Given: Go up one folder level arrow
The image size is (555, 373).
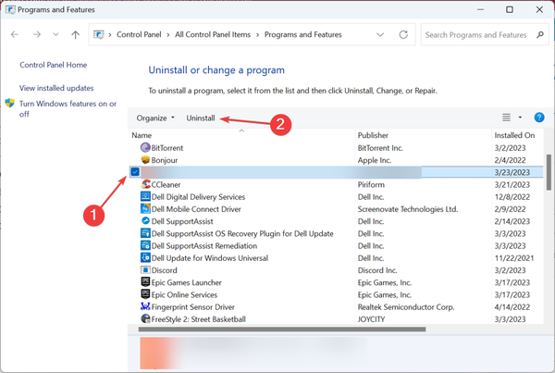Looking at the screenshot, I should pyautogui.click(x=76, y=35).
